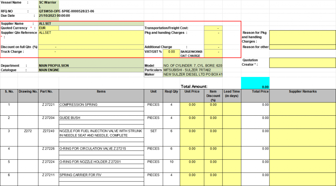Image resolution: width=336 pixels, height=186 pixels.
Task: Click Unit Price cell for COMPRESSION SPRING
Action: (192, 109)
